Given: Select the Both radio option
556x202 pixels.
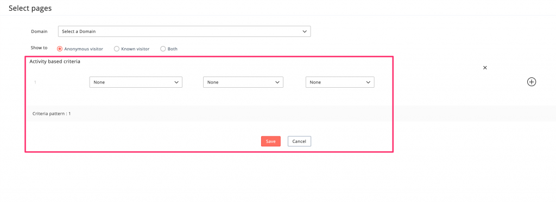Looking at the screenshot, I should coord(163,49).
